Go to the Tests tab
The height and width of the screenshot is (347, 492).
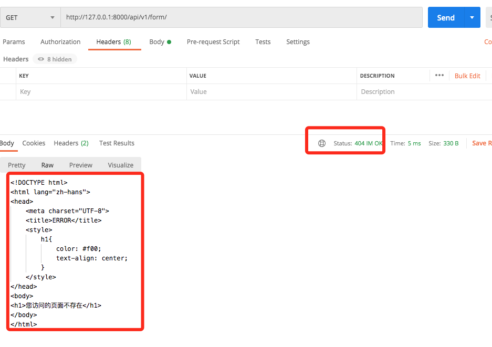coord(263,42)
